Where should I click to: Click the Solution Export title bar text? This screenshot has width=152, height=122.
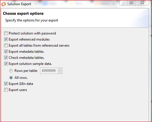tap(19, 4)
